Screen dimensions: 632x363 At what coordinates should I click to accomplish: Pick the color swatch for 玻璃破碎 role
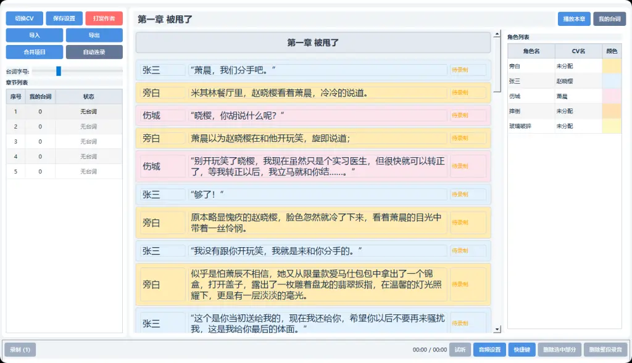pos(612,126)
